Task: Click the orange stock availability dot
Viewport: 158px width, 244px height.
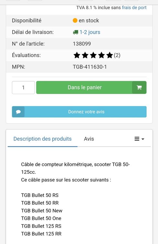Action: 75,20
